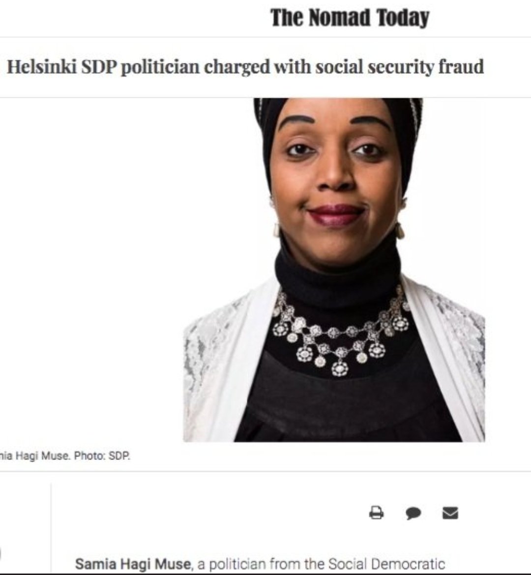Open comments via the speech bubble icon
Viewport: 531px width, 575px height.
413,513
